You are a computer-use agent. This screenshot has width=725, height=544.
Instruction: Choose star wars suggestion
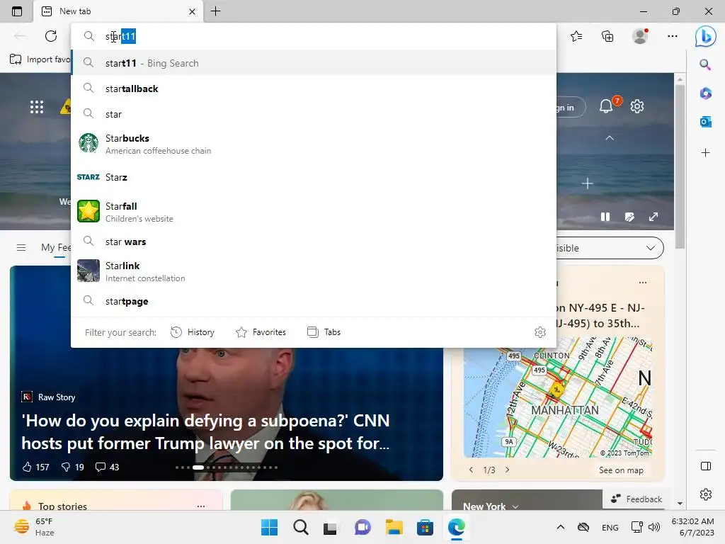coord(314,242)
